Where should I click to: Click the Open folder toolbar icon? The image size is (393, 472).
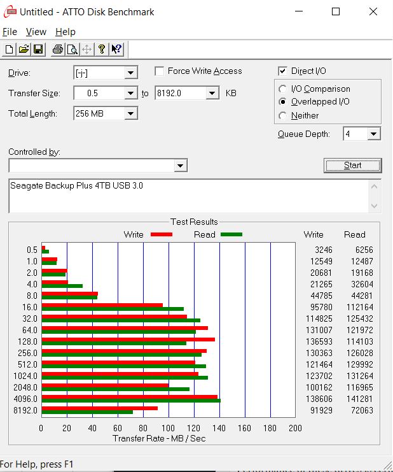[x=24, y=49]
